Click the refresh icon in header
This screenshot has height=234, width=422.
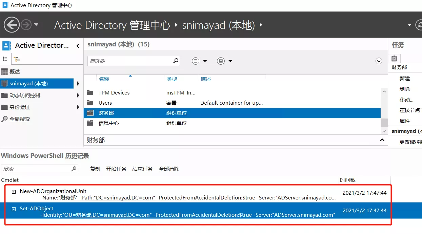(419, 25)
